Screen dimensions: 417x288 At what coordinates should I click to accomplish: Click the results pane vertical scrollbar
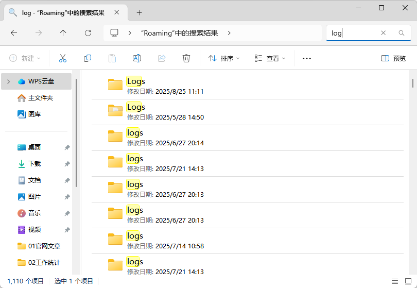[x=413, y=83]
